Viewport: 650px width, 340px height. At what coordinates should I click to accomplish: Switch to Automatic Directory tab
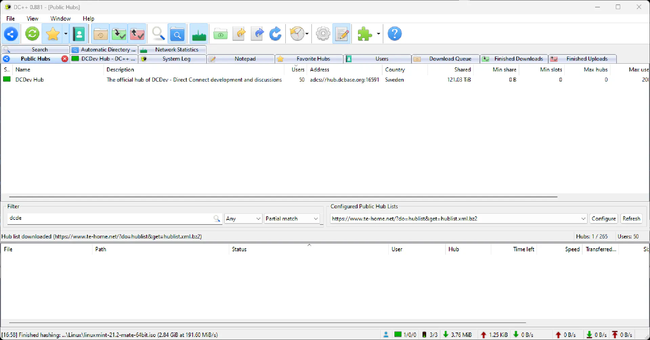[104, 49]
